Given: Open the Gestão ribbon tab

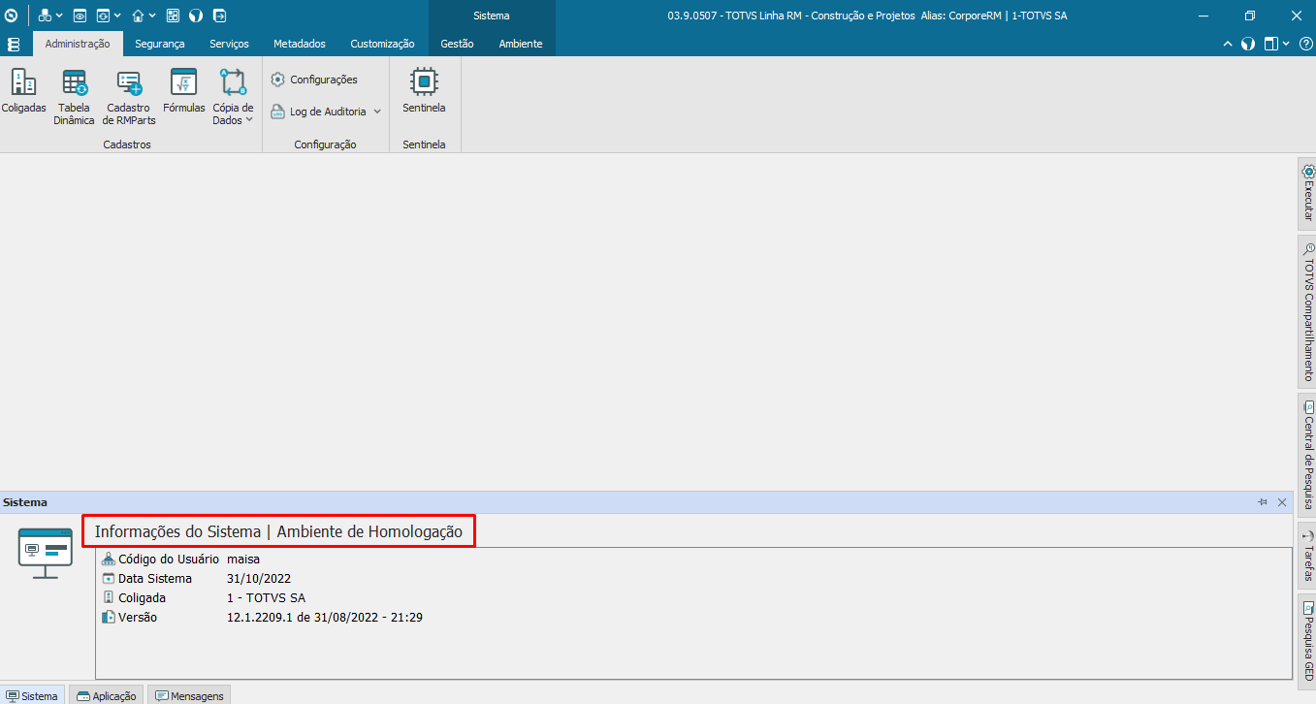Looking at the screenshot, I should [x=457, y=44].
